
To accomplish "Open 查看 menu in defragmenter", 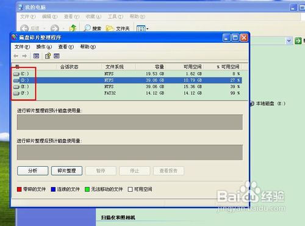I will point(66,47).
